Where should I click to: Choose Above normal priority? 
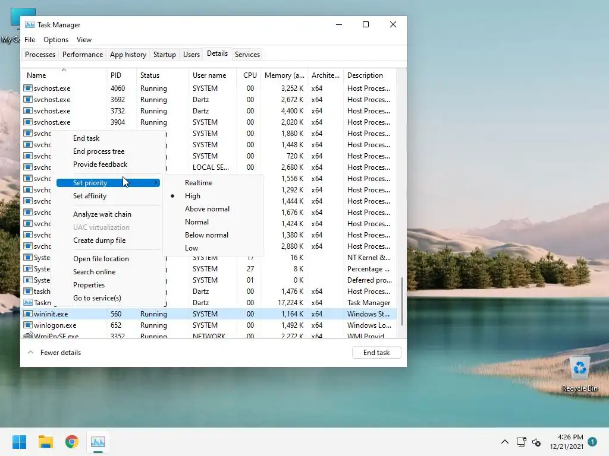[x=207, y=208]
